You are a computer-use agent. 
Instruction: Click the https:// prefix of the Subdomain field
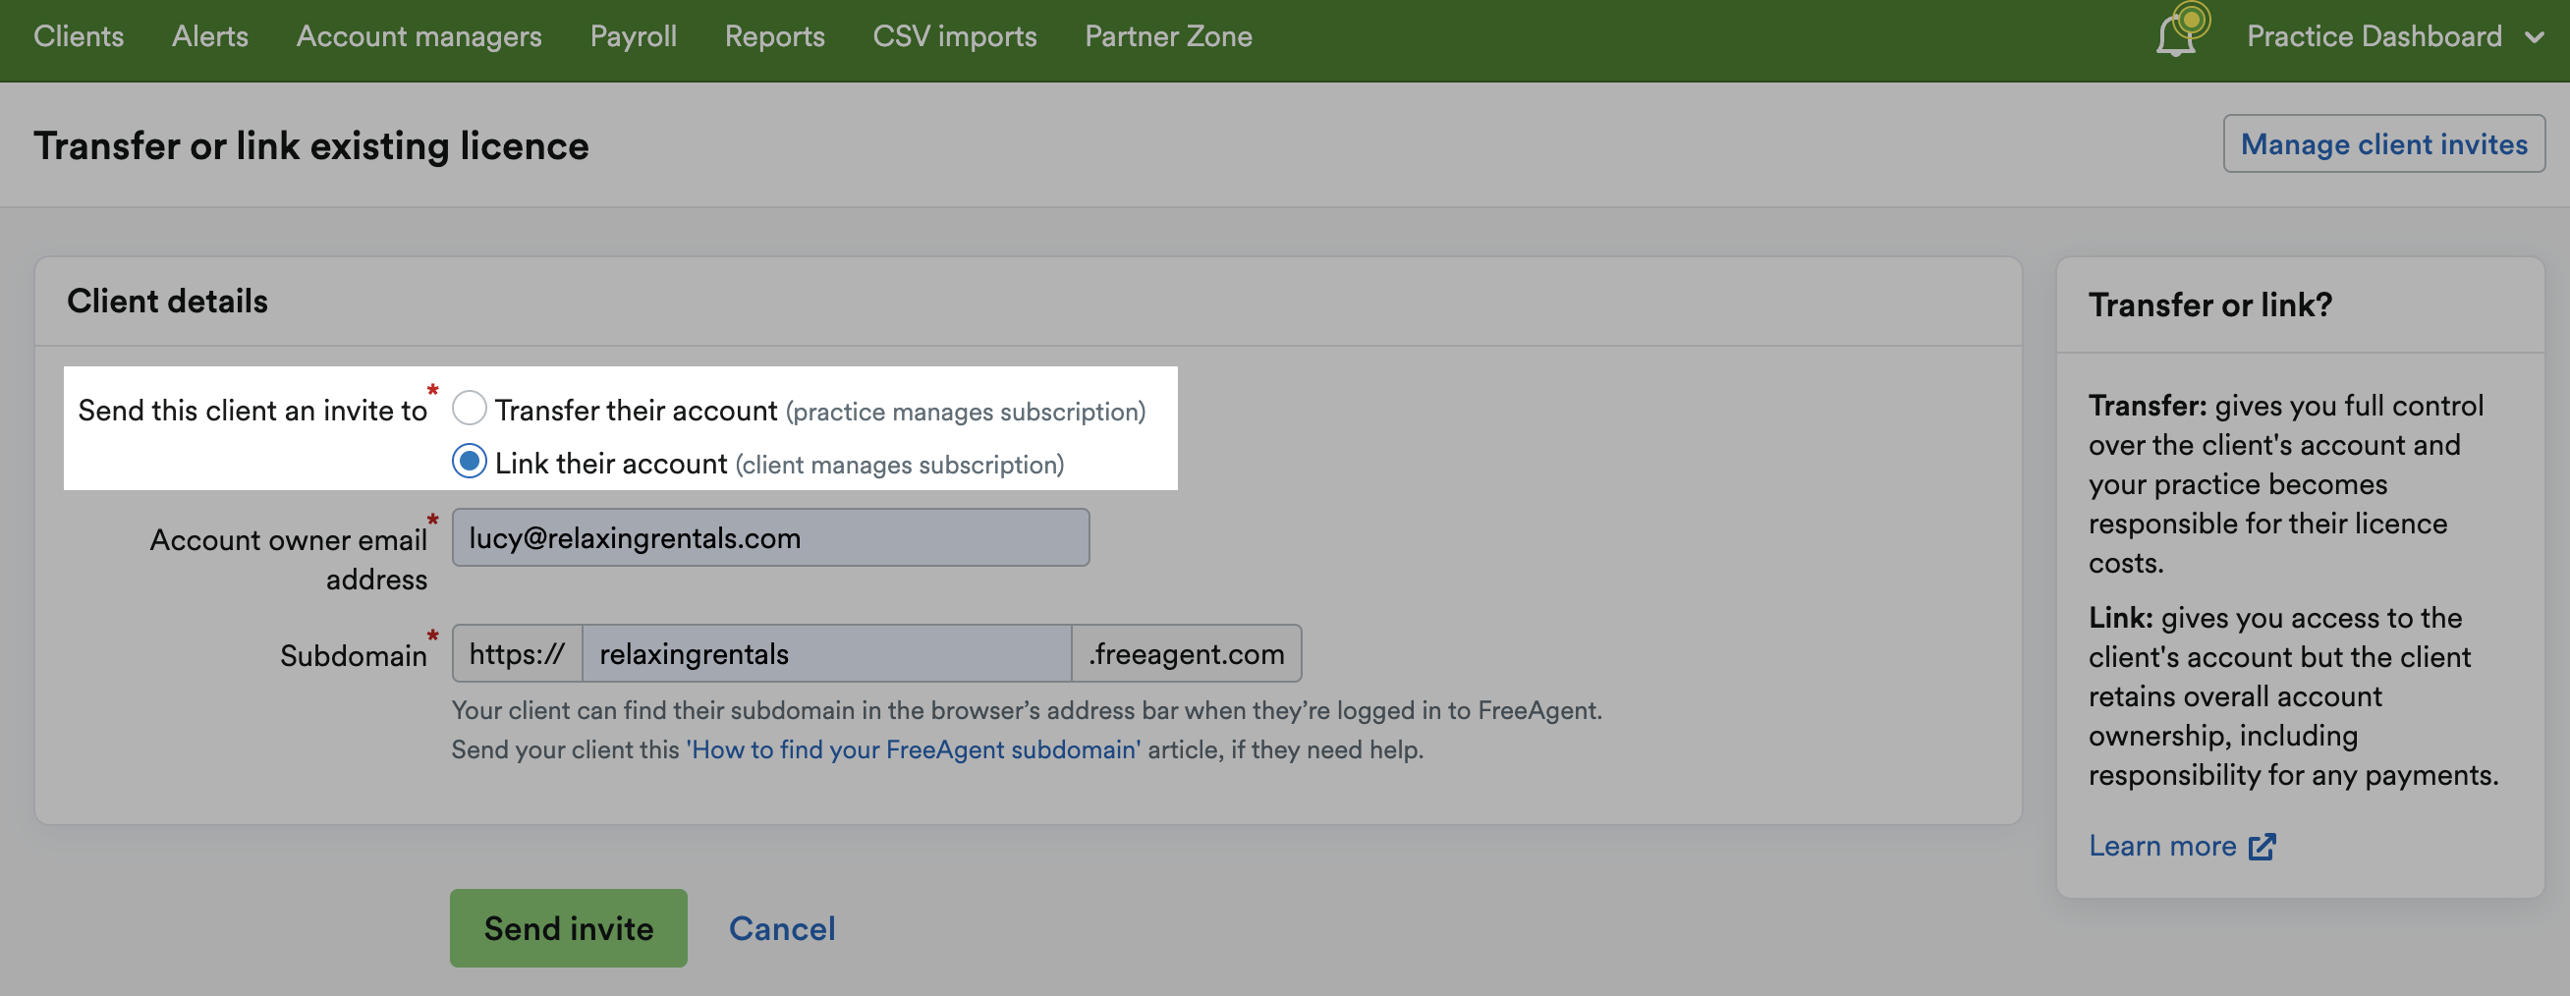click(517, 654)
